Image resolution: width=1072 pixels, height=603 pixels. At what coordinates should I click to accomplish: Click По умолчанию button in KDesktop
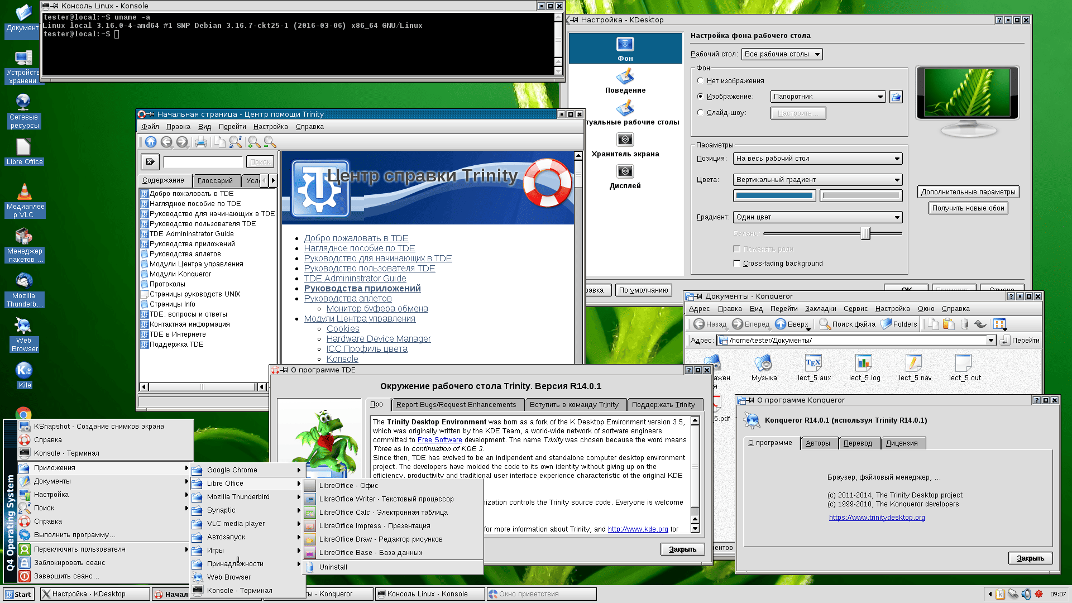click(643, 290)
